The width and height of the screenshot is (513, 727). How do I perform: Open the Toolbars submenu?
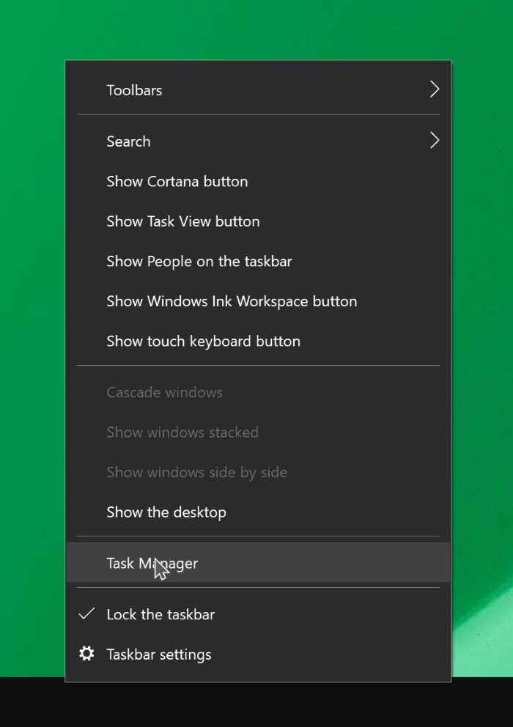point(258,90)
